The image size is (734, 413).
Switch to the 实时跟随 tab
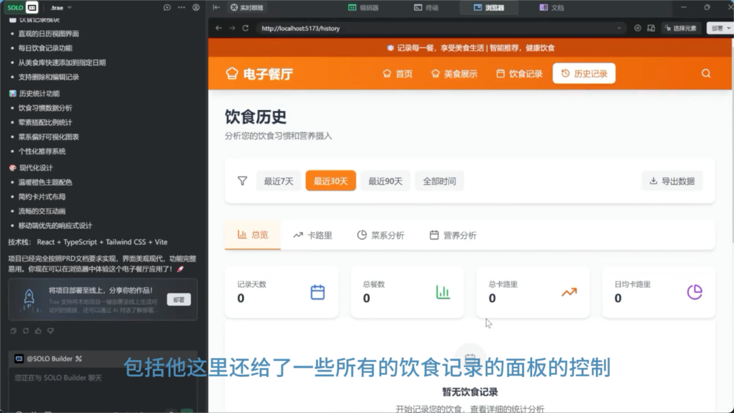tap(247, 7)
